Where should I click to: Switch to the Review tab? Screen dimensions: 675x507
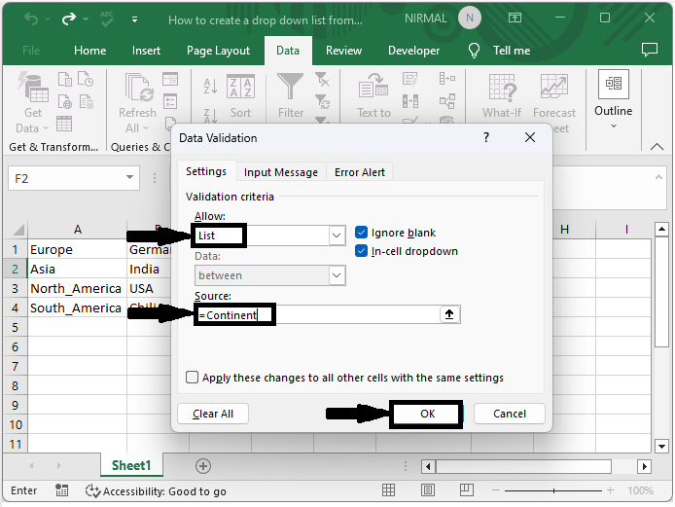(x=343, y=51)
